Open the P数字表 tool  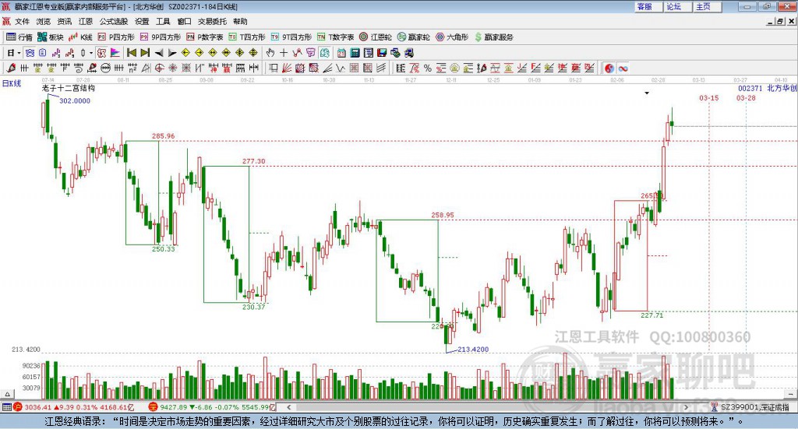pyautogui.click(x=205, y=37)
